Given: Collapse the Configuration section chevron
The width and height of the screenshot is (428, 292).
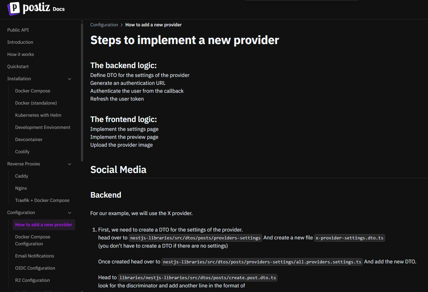Looking at the screenshot, I should 70,213.
